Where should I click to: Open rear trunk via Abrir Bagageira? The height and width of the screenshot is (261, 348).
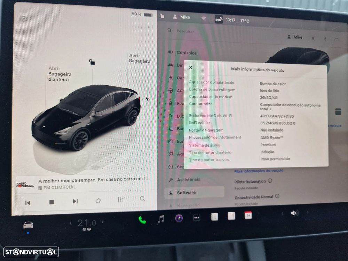click(x=140, y=58)
